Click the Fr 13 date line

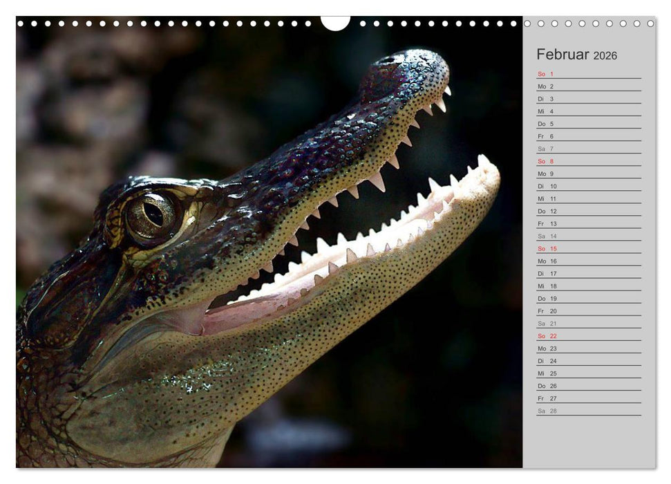pyautogui.click(x=588, y=223)
